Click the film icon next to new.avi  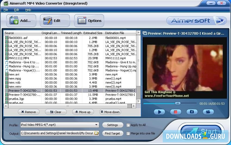pos(7,74)
